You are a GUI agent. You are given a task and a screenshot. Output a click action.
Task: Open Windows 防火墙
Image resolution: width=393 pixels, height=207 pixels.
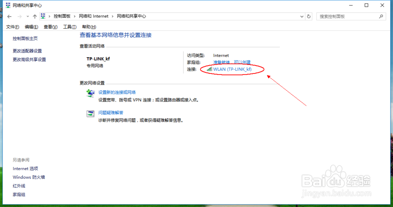click(x=29, y=177)
